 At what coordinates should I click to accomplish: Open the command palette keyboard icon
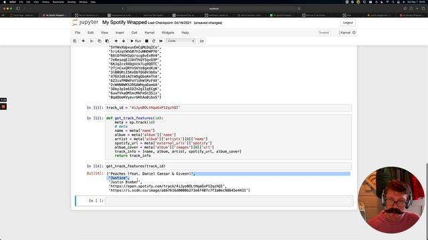pos(202,41)
